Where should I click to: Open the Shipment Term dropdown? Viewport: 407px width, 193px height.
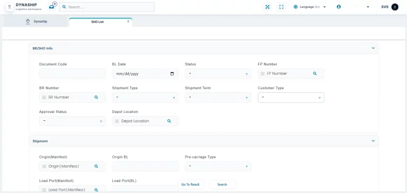tap(218, 98)
